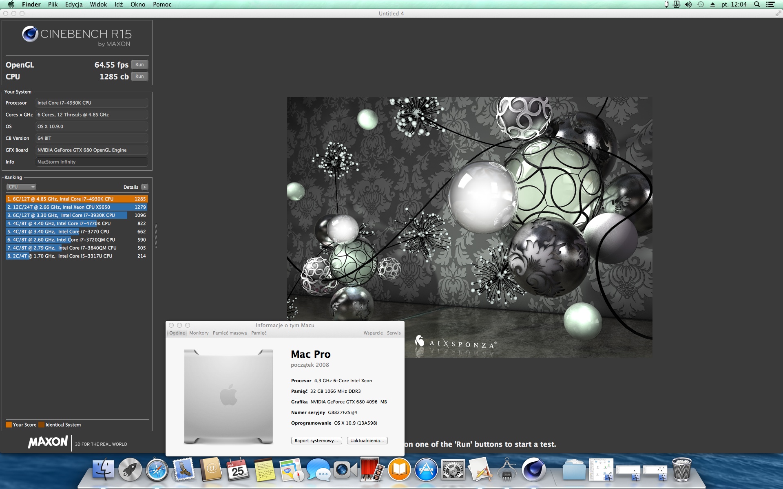Viewport: 783px width, 489px height.
Task: Open the Widok menu
Action: pos(98,4)
